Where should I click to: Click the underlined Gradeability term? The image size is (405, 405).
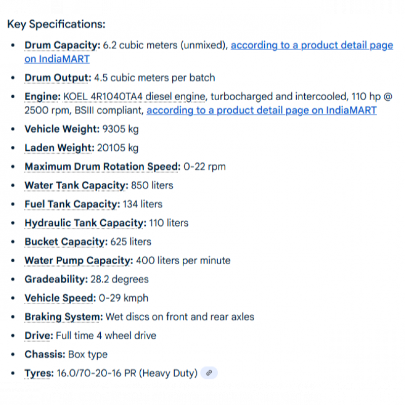(x=56, y=279)
